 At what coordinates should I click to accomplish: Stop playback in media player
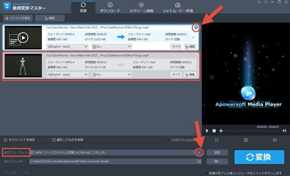click(x=214, y=131)
